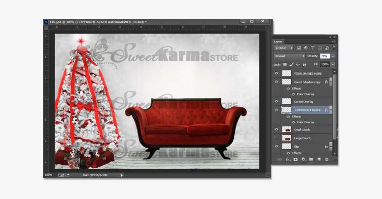
Task: Toggle Couch Shadow copy Color Overlay visibility
Action: (293, 94)
